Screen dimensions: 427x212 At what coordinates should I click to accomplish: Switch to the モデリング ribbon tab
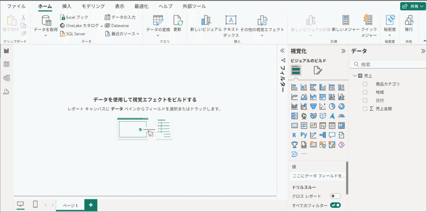[93, 6]
